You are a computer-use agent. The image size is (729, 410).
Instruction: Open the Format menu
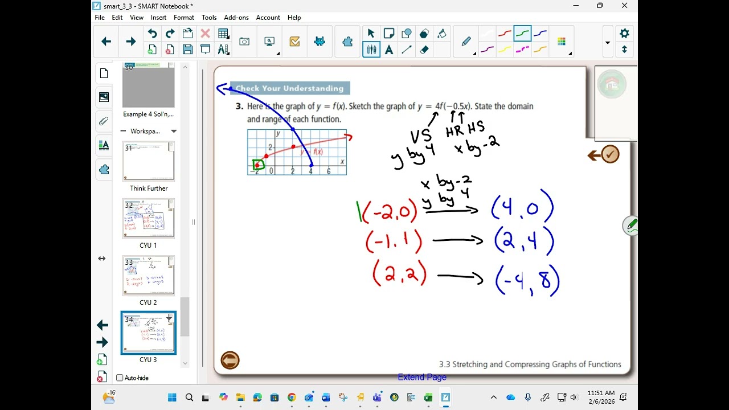coord(184,18)
